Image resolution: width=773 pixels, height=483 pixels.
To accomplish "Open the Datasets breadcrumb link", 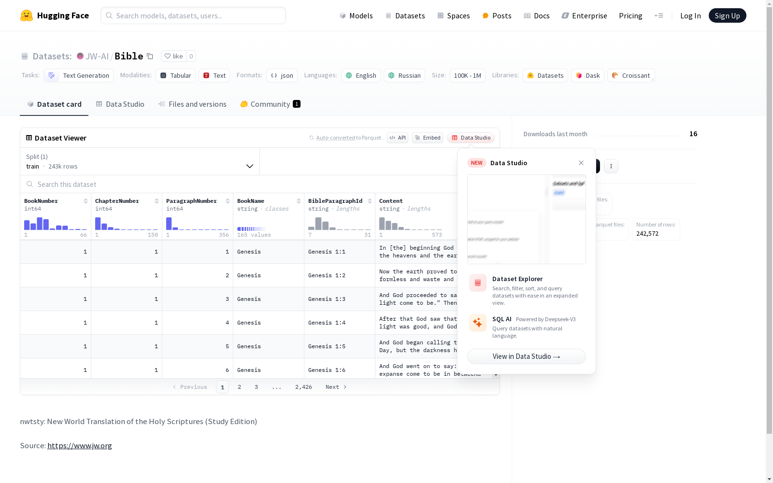I will pyautogui.click(x=52, y=56).
